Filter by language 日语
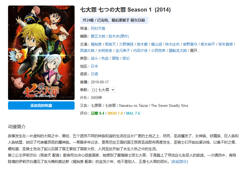 click(95, 74)
